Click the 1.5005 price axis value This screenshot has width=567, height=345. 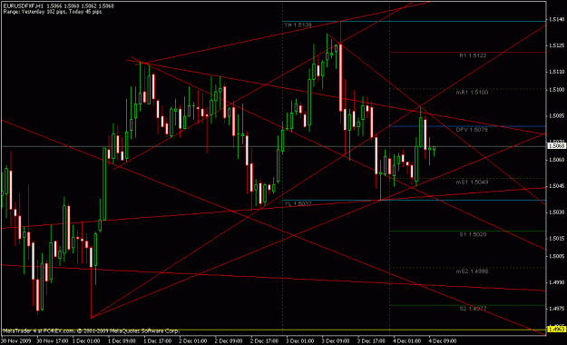pyautogui.click(x=556, y=256)
